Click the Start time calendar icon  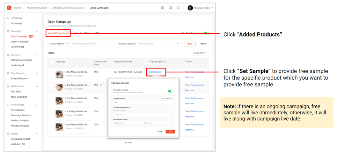116,123
